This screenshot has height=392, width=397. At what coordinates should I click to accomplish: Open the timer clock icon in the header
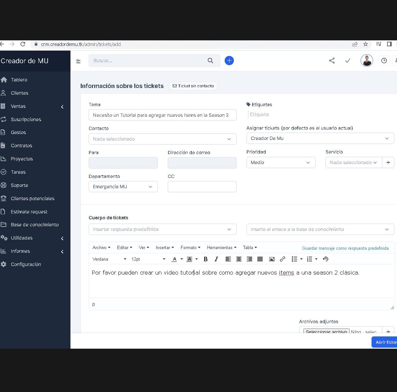coord(384,61)
